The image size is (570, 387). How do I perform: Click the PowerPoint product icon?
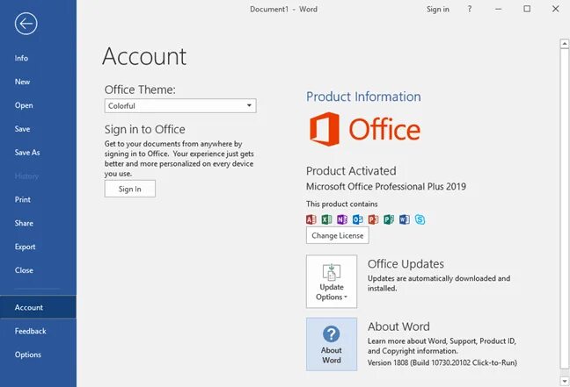(373, 219)
